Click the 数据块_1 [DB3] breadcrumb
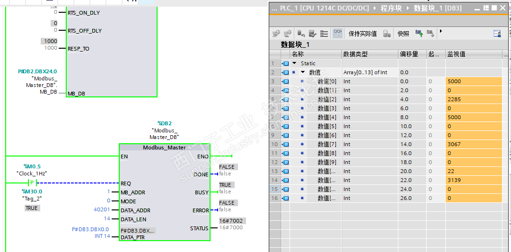511x252 pixels. tap(437, 8)
